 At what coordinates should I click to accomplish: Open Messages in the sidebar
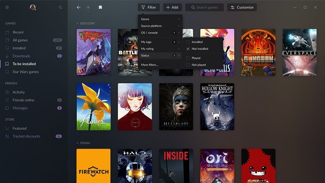pos(20,108)
